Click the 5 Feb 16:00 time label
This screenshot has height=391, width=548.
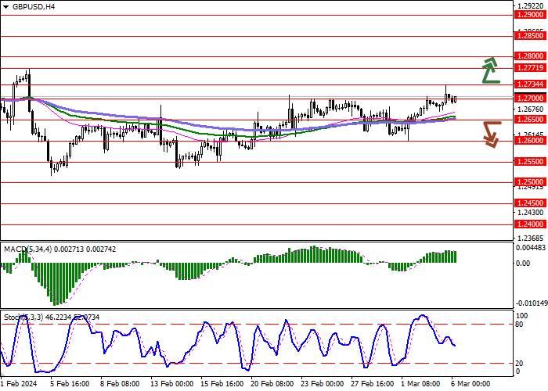point(70,384)
